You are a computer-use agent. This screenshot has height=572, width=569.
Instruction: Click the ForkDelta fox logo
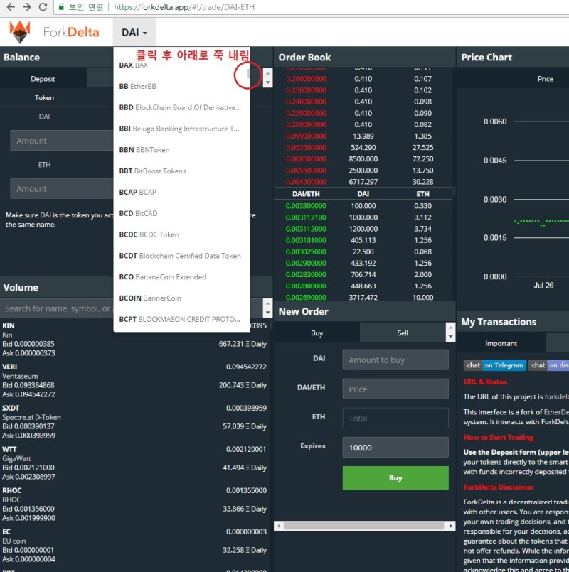click(x=20, y=32)
